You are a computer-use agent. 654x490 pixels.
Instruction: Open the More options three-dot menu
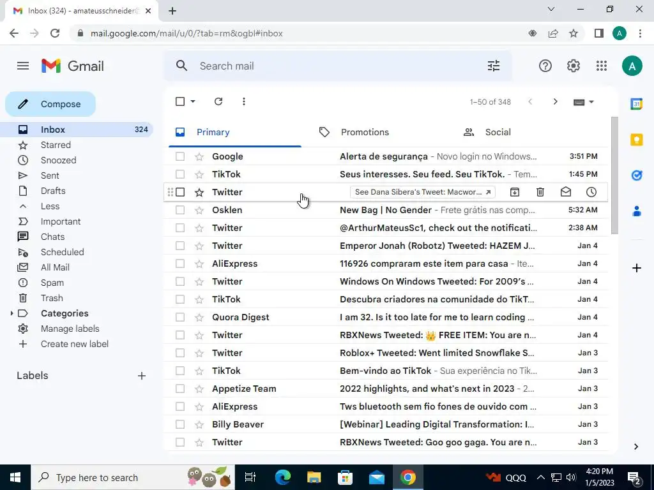point(243,101)
